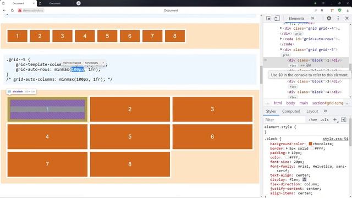The width and height of the screenshot is (352, 198).
Task: Go back with the browser back arrow
Action: pos(4,10)
